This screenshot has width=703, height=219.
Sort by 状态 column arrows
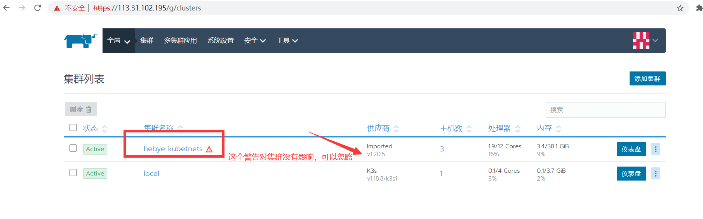coord(104,129)
